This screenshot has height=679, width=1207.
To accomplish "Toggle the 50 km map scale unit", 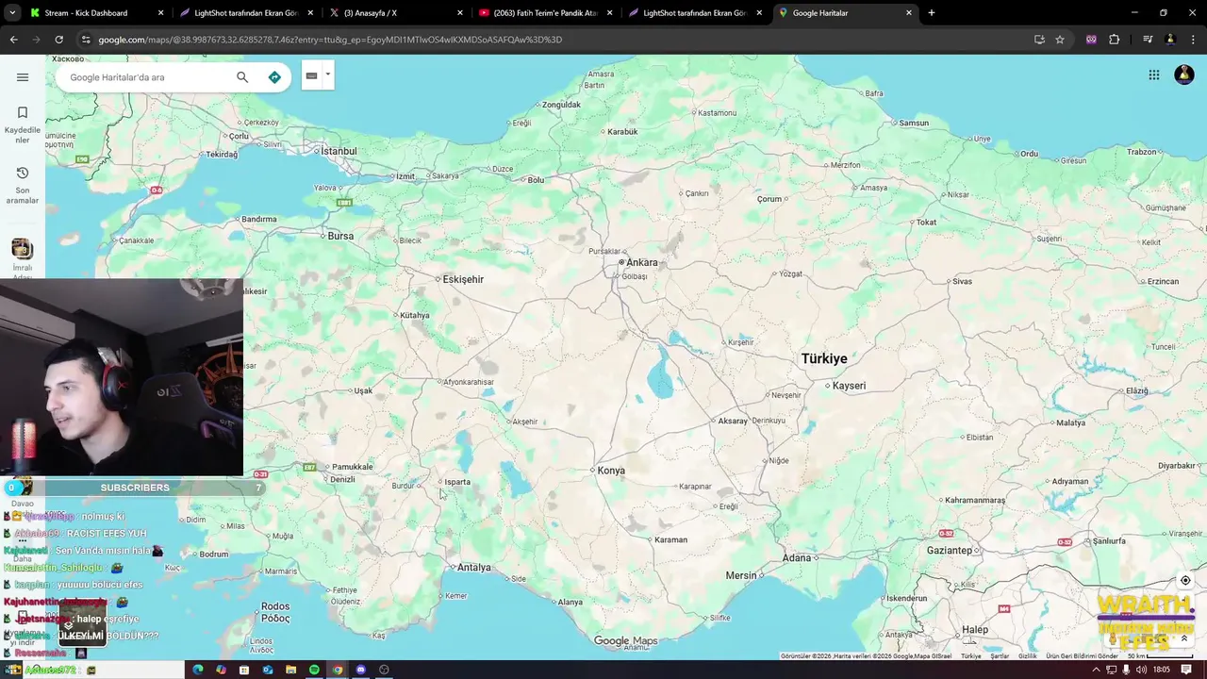I will [1148, 656].
